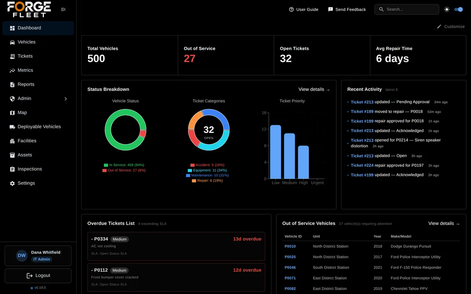
Task: Open vehicle P0010 link
Action: 290,247
